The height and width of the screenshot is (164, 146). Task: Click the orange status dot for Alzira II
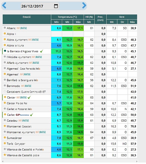5,33
